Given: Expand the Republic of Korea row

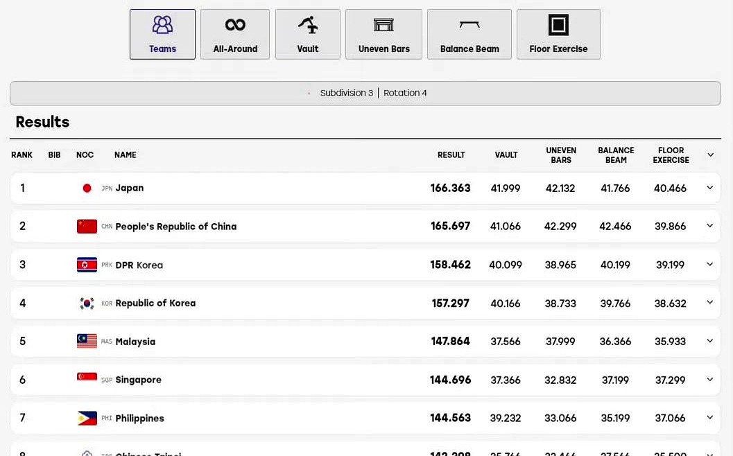Looking at the screenshot, I should (x=709, y=302).
